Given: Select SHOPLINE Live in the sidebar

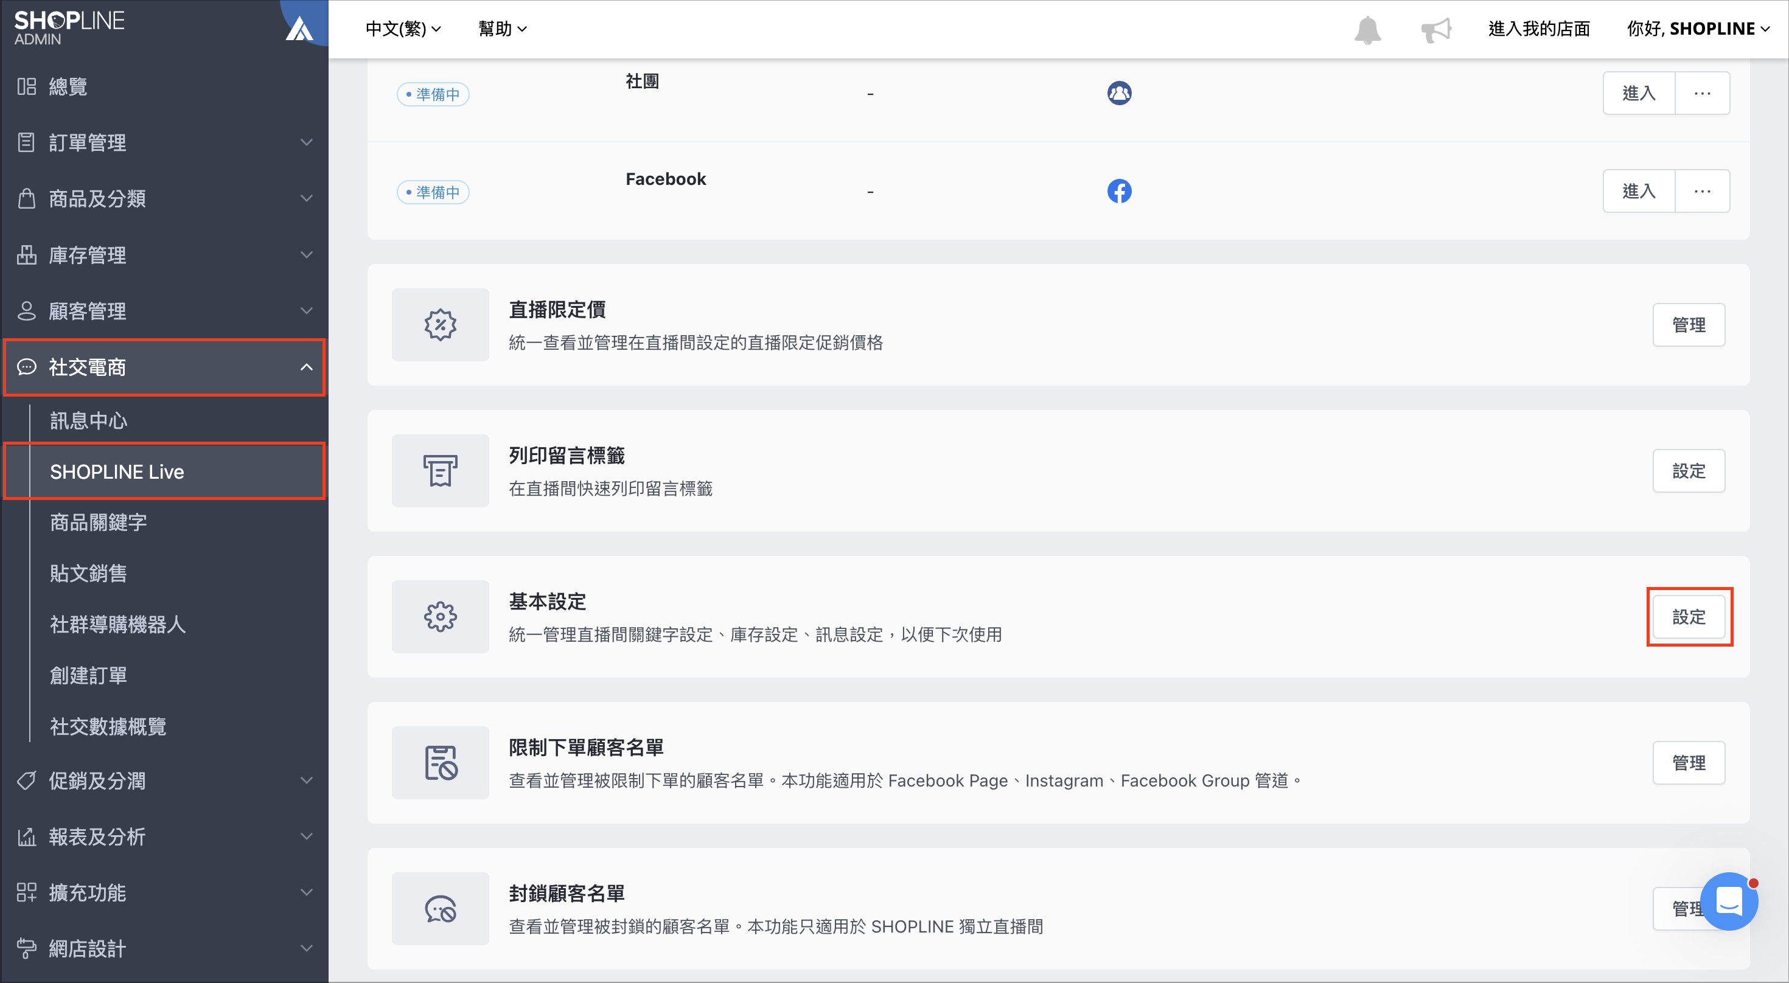Looking at the screenshot, I should [164, 471].
